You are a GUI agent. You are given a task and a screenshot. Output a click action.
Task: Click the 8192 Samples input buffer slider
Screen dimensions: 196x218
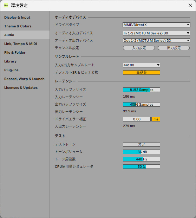(142, 90)
